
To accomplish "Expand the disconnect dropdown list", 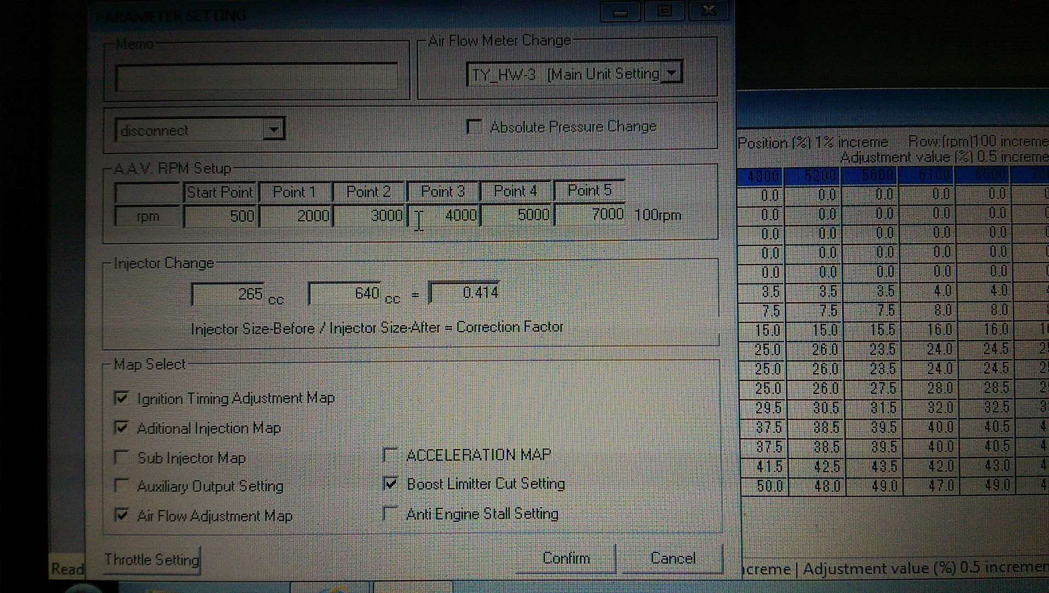I will [x=273, y=130].
